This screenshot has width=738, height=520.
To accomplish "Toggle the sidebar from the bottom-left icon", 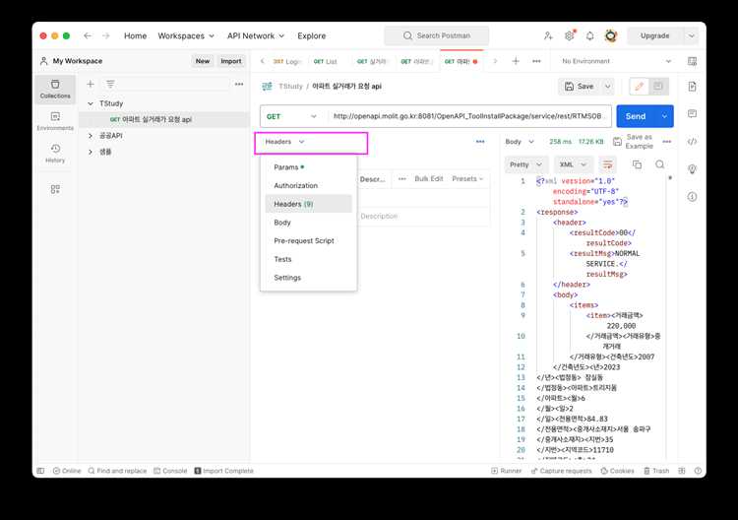I will click(x=40, y=471).
